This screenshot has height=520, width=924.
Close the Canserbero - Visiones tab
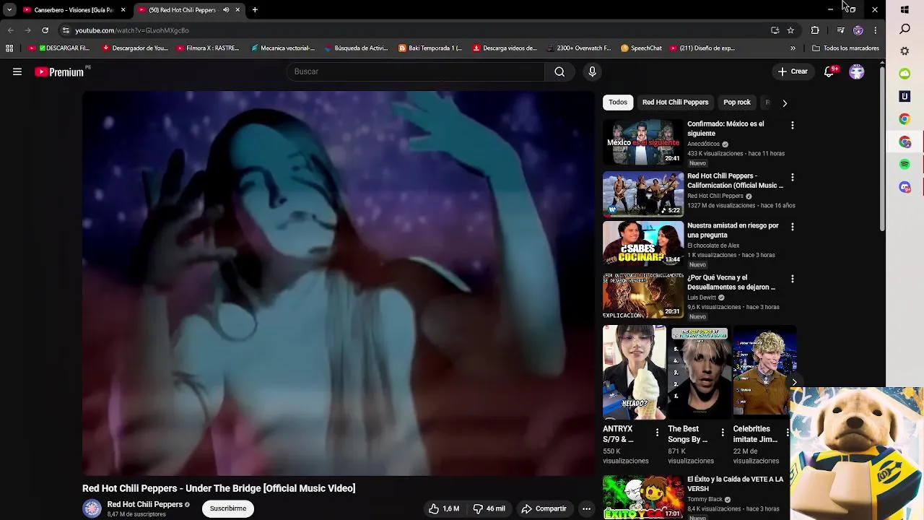click(x=123, y=10)
